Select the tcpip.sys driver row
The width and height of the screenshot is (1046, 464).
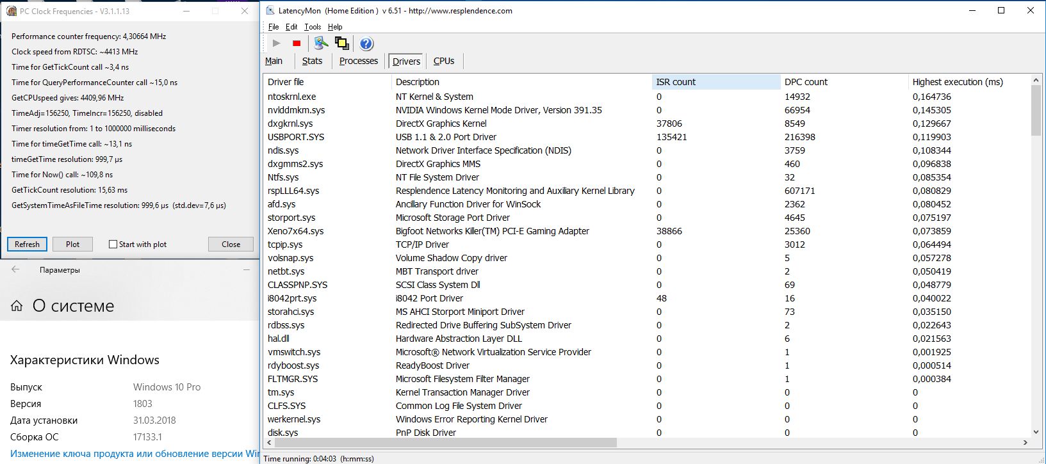pos(647,244)
